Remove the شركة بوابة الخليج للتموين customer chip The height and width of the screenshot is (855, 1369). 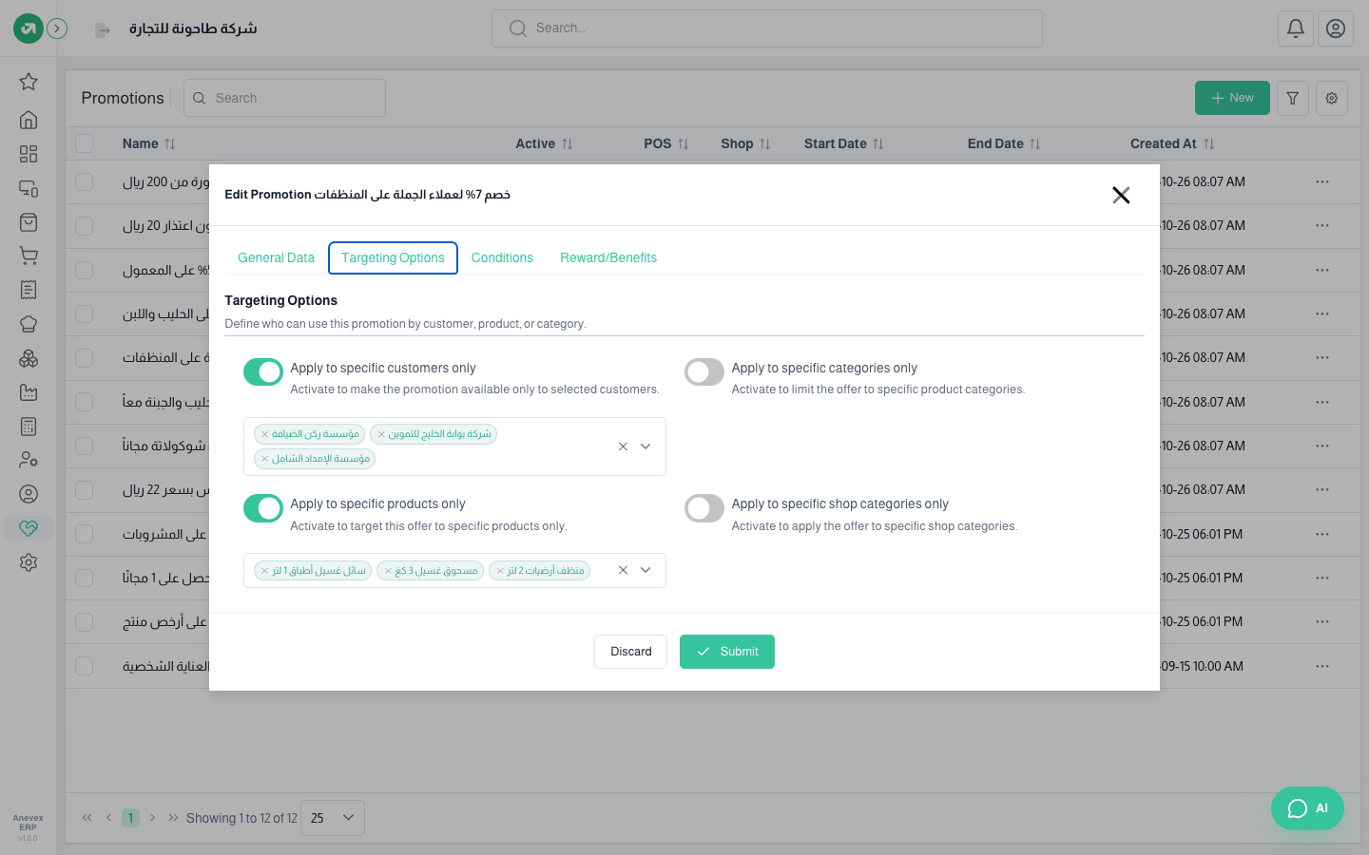pyautogui.click(x=381, y=434)
